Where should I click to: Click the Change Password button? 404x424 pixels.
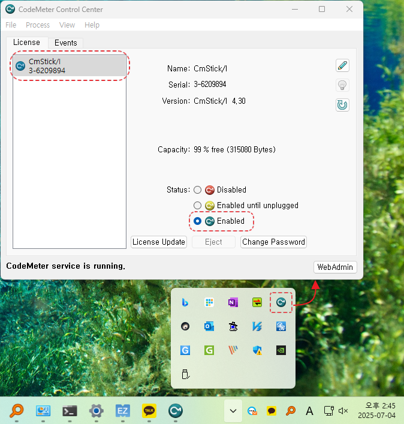(273, 242)
